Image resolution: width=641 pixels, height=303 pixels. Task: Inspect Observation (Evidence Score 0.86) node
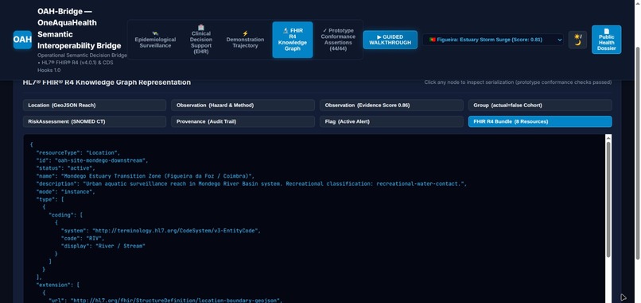tap(391, 105)
